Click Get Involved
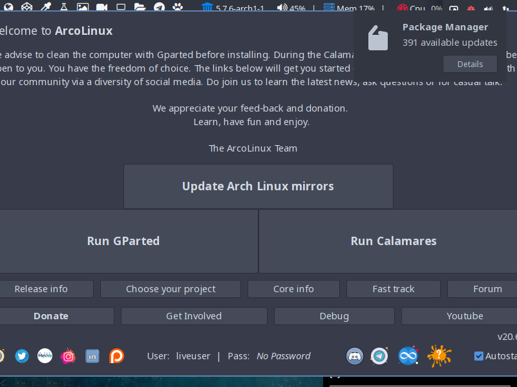This screenshot has width=517, height=387. coord(194,316)
